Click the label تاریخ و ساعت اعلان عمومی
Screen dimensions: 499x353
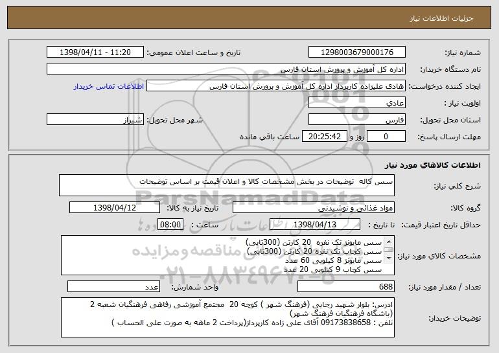tap(194, 53)
